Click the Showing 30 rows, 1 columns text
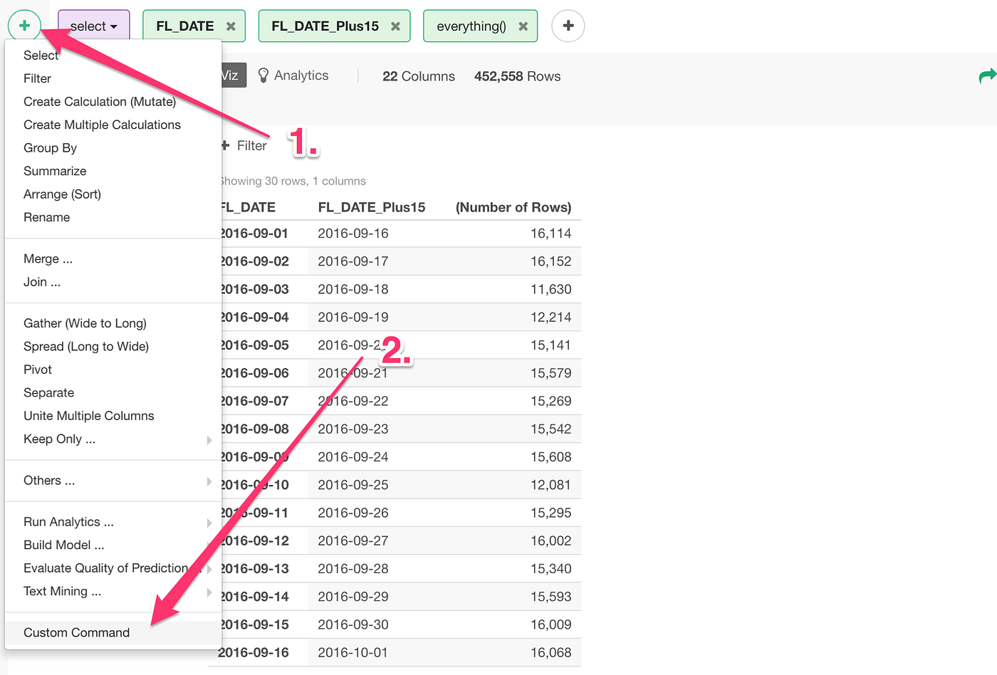The image size is (997, 675). [x=292, y=181]
